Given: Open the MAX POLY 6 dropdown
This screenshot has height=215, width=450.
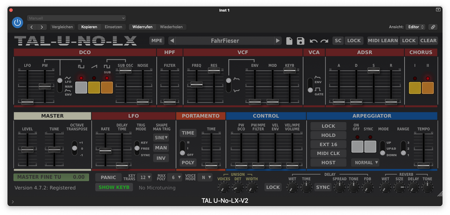Looking at the screenshot, I should (x=175, y=177).
